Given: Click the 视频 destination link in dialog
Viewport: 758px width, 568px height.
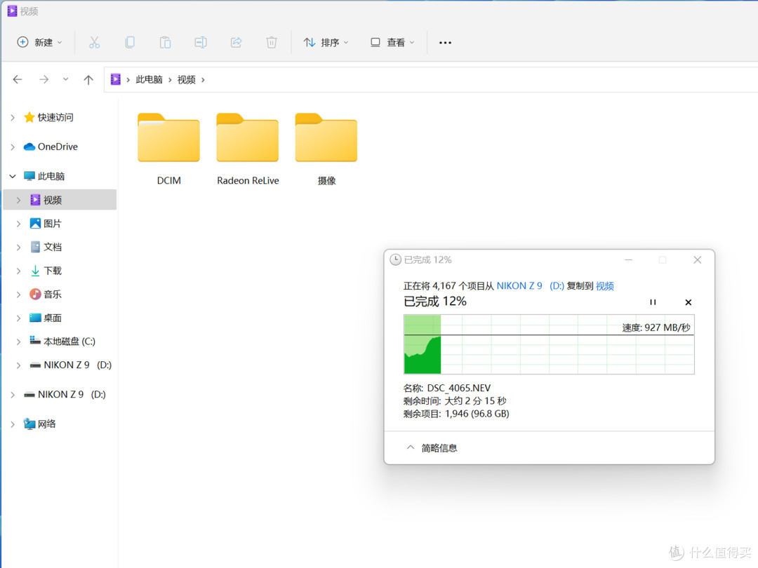Looking at the screenshot, I should (605, 286).
